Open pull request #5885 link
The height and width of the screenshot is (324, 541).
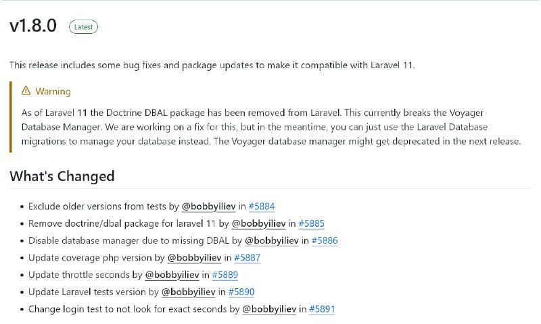coord(312,224)
